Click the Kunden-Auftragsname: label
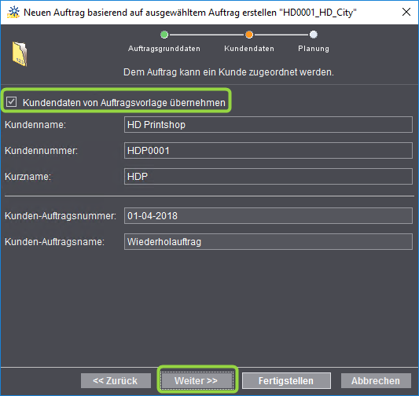 54,242
